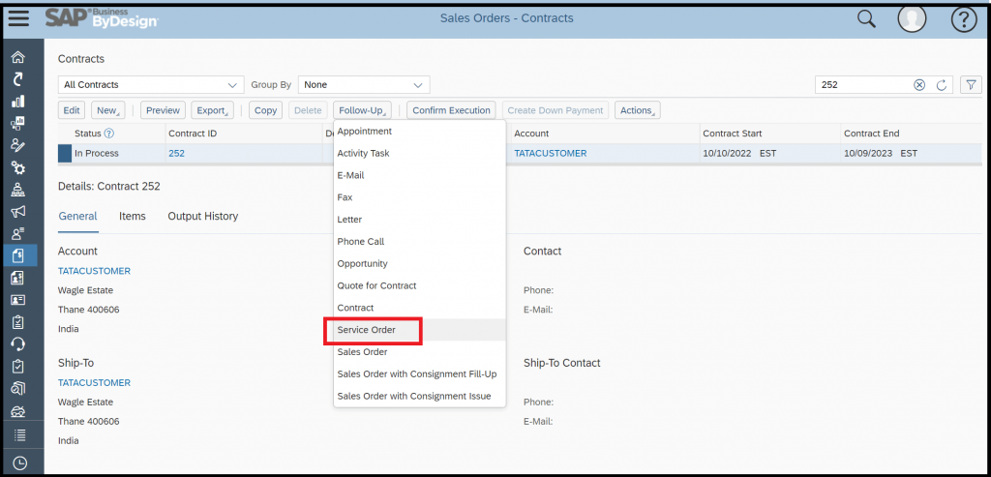991x477 pixels.
Task: Open the ID card sidebar icon
Action: 18,300
